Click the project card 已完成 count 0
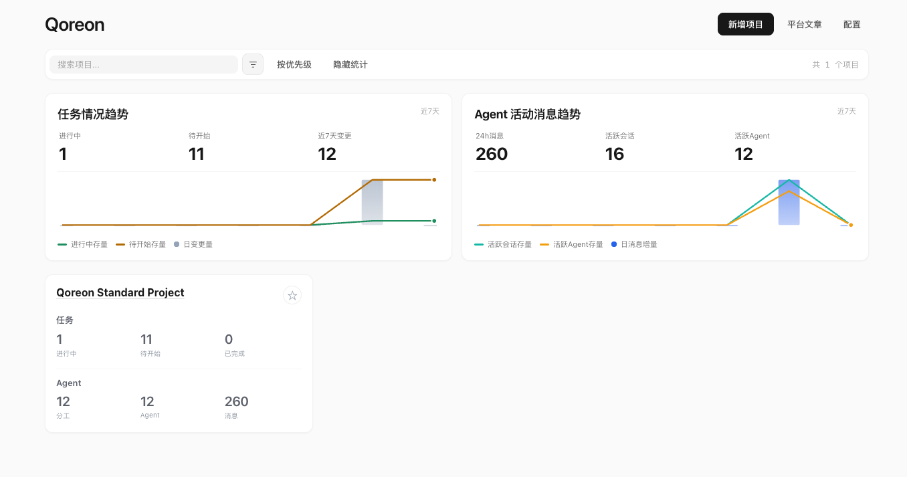 (x=229, y=339)
